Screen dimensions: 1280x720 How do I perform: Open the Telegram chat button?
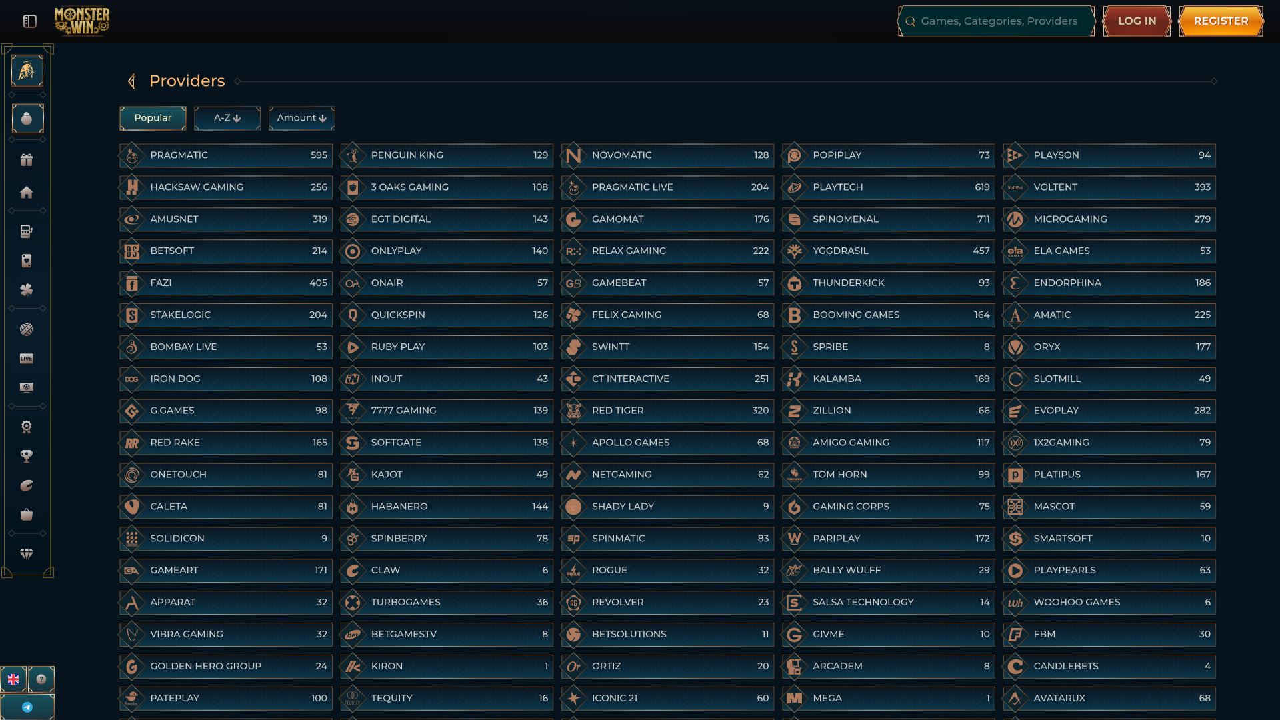click(x=27, y=707)
